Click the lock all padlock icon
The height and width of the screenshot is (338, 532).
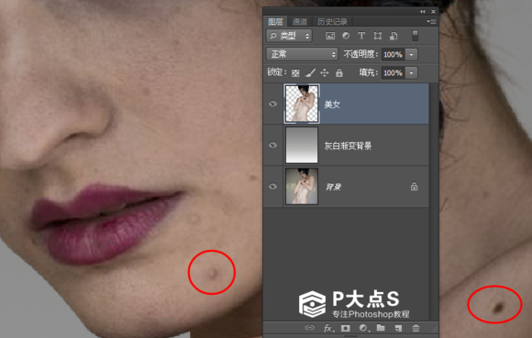pyautogui.click(x=339, y=72)
